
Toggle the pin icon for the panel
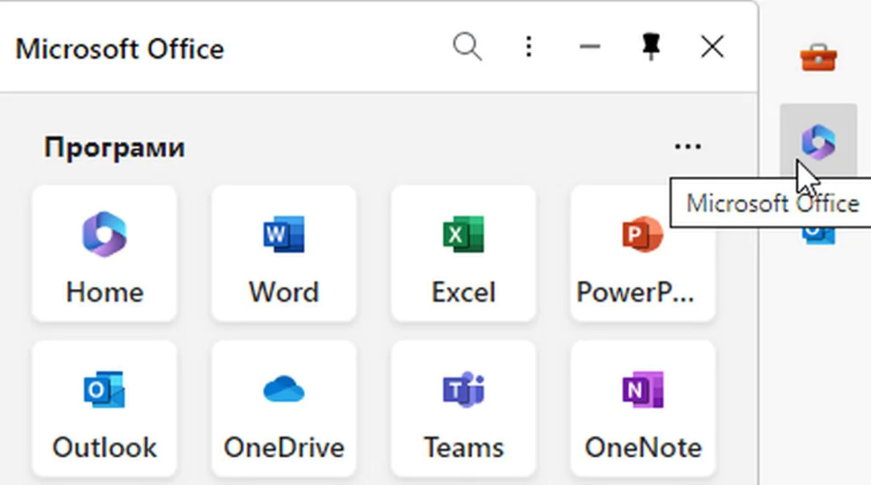[x=651, y=47]
